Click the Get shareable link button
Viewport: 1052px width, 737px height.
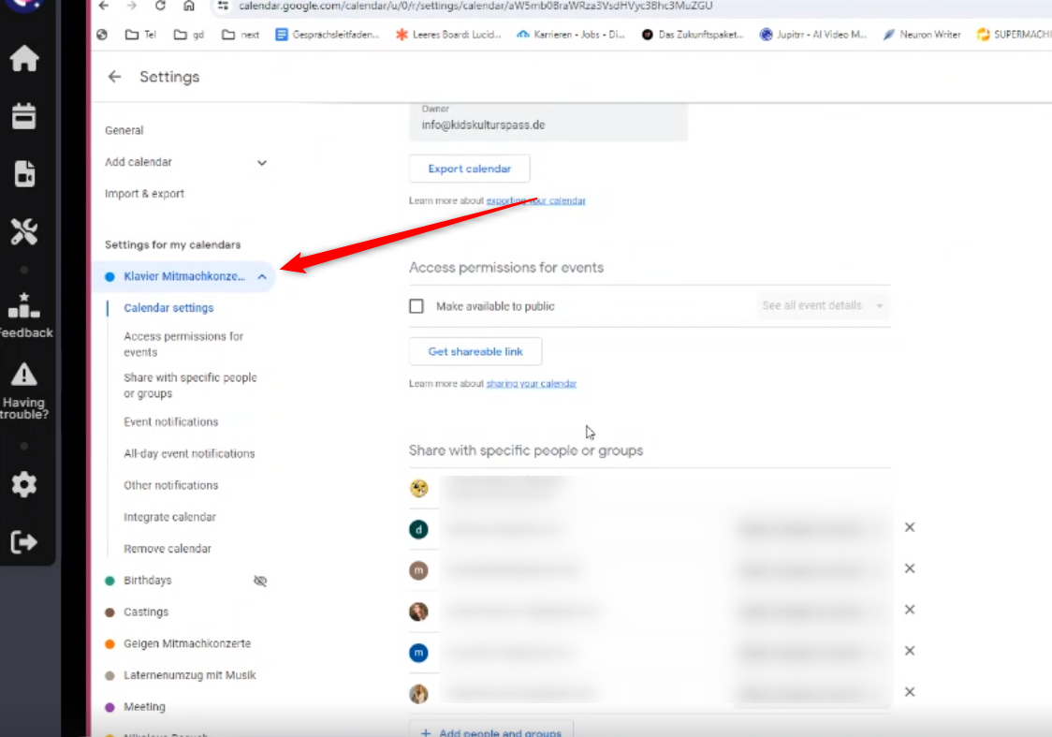click(x=475, y=352)
